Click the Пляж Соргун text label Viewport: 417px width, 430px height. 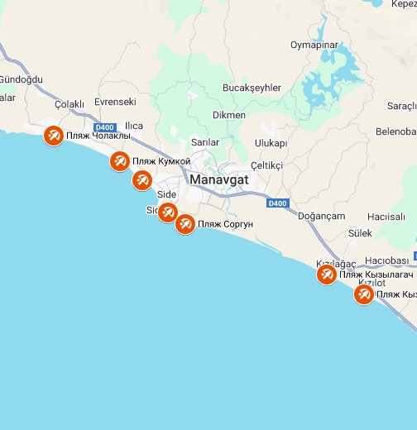pos(225,224)
